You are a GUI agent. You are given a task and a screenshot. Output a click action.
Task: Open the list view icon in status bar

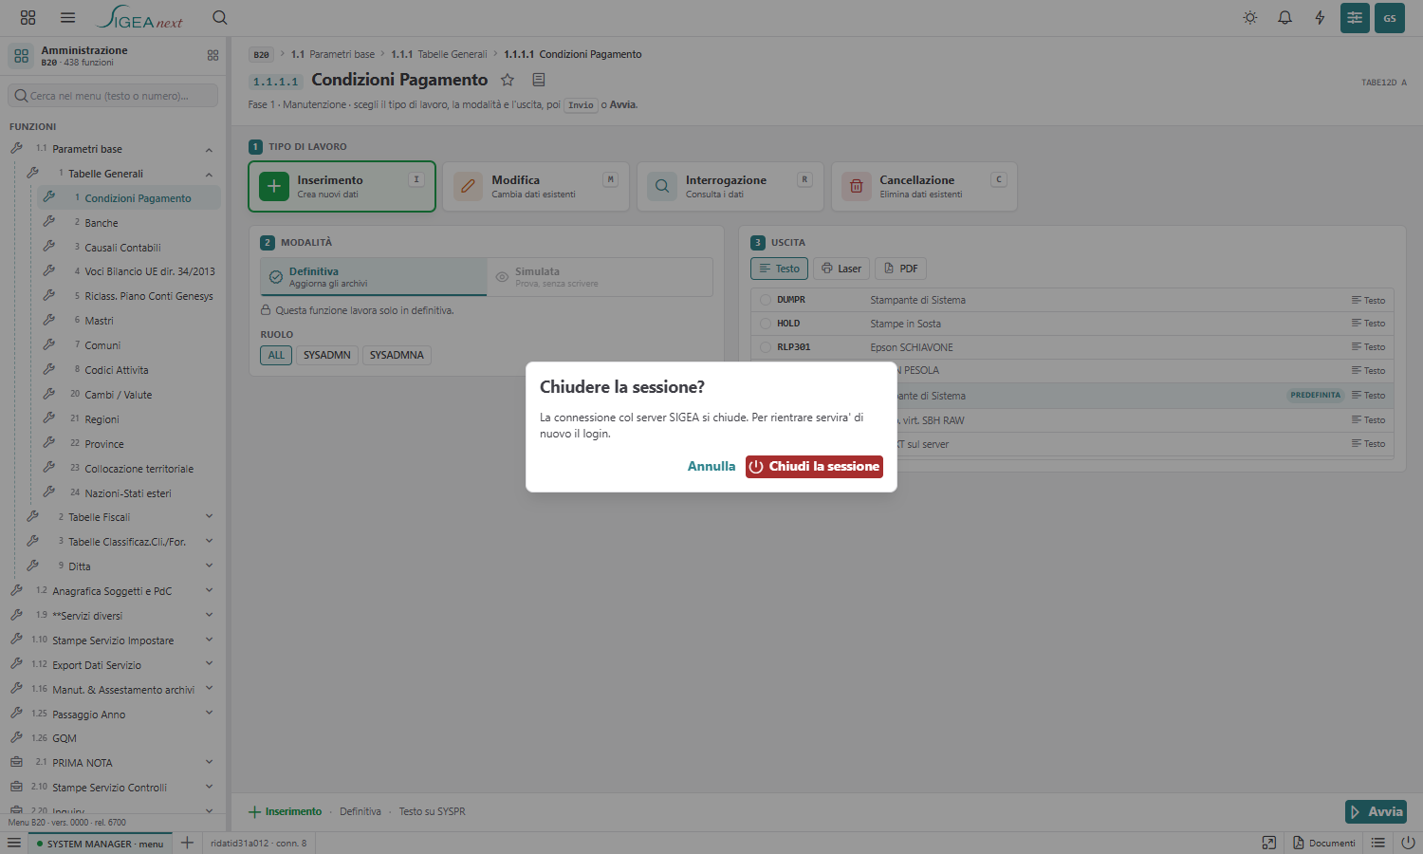(1378, 843)
